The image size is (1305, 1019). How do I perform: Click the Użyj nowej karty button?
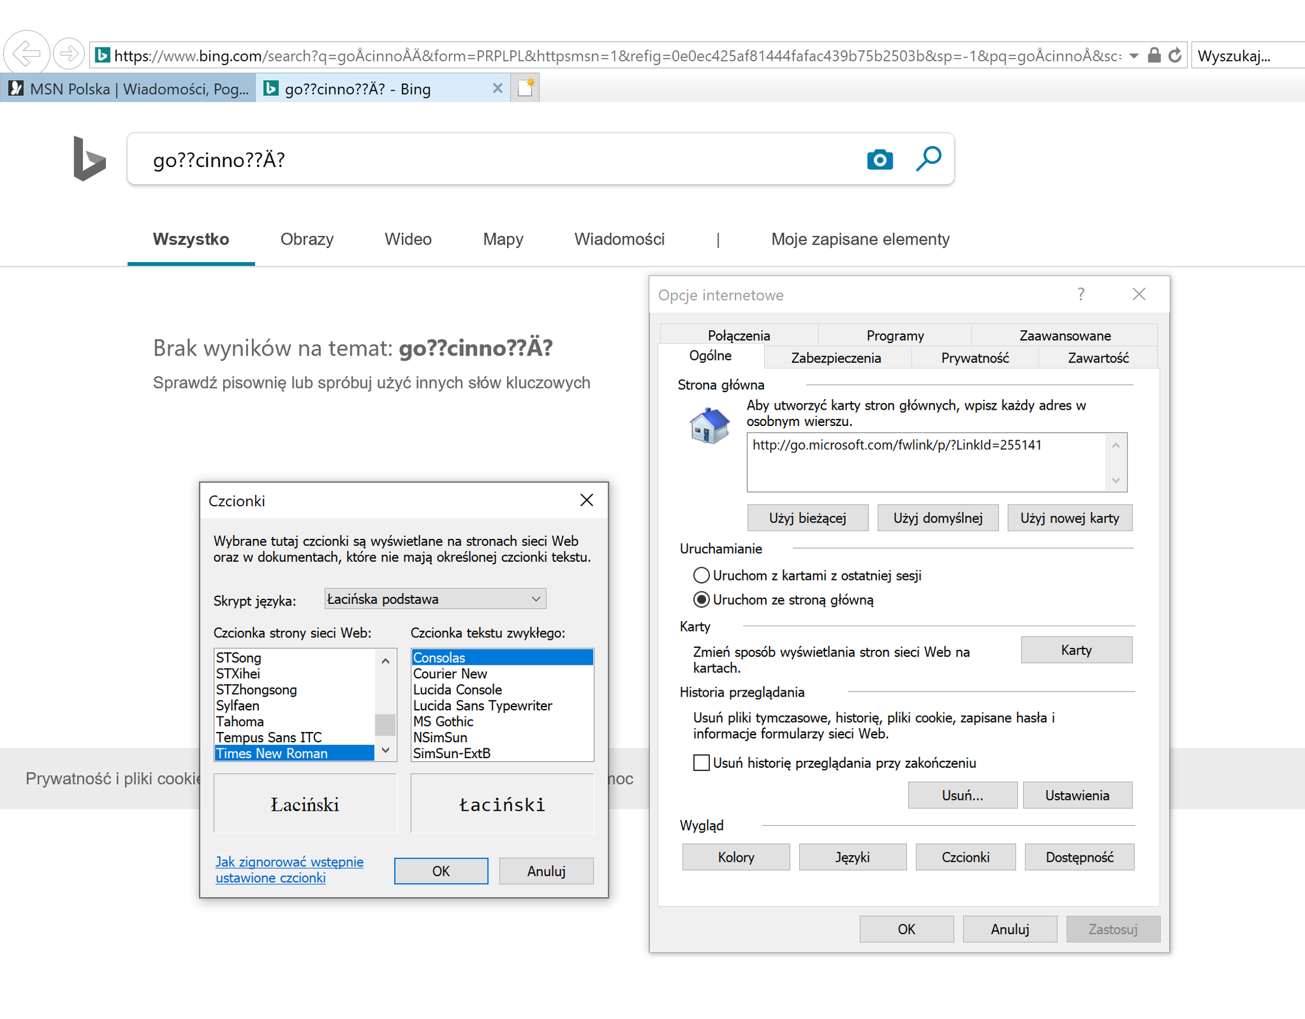click(1069, 518)
